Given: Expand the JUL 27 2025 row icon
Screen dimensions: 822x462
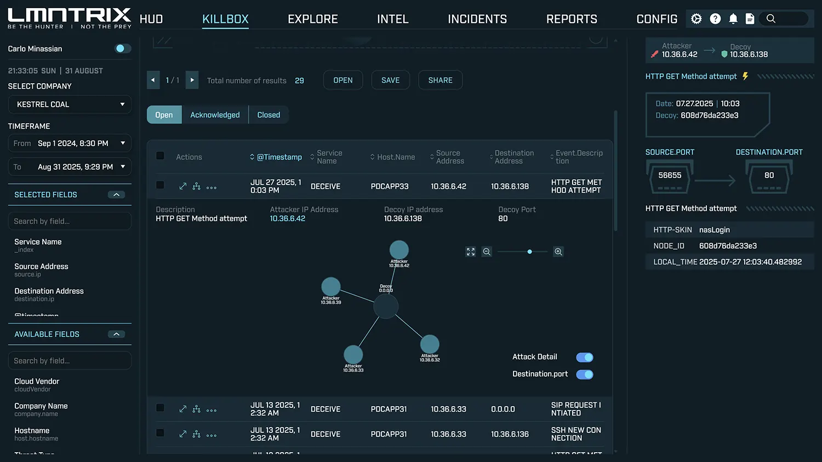Looking at the screenshot, I should (183, 187).
